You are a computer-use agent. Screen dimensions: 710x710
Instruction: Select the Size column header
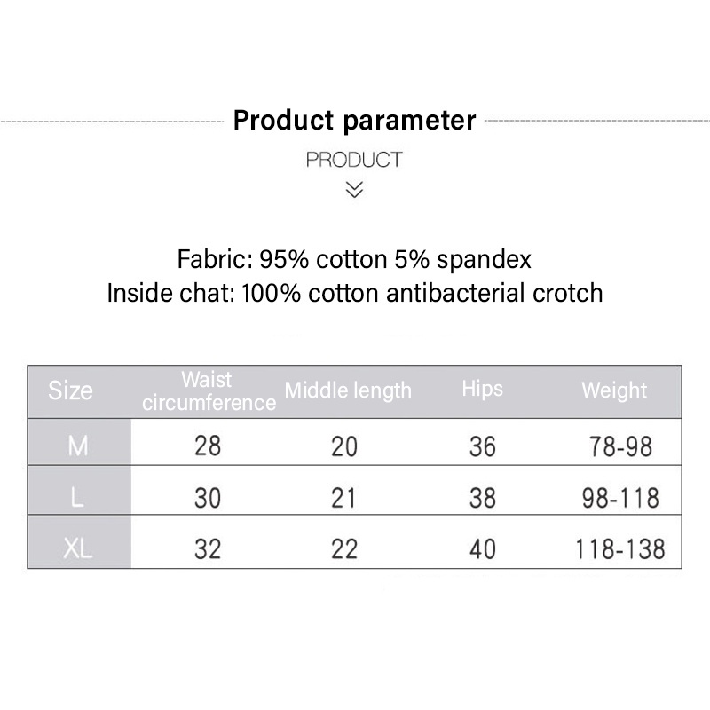70,390
